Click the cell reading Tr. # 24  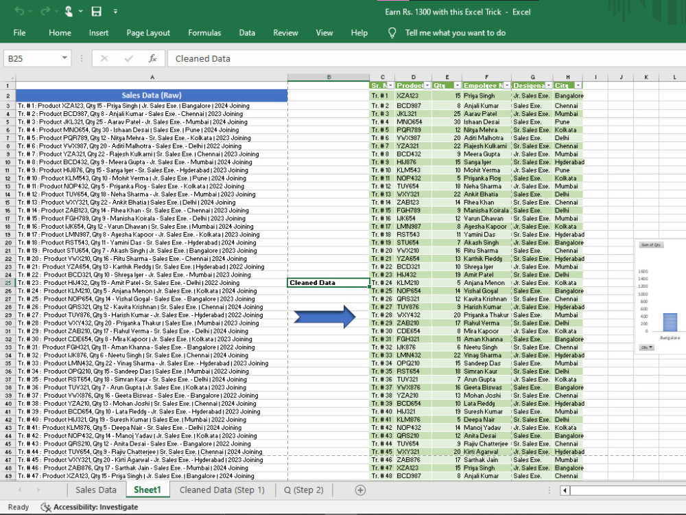click(382, 283)
